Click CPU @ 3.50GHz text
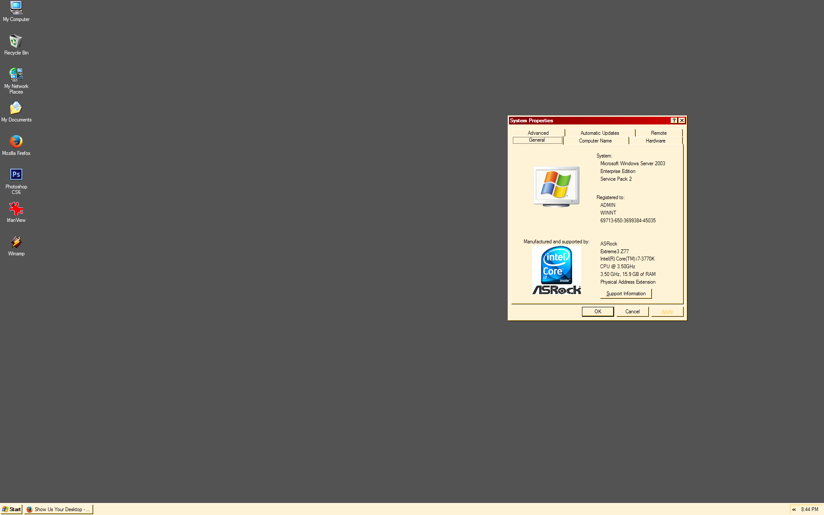This screenshot has width=824, height=515. coord(618,267)
